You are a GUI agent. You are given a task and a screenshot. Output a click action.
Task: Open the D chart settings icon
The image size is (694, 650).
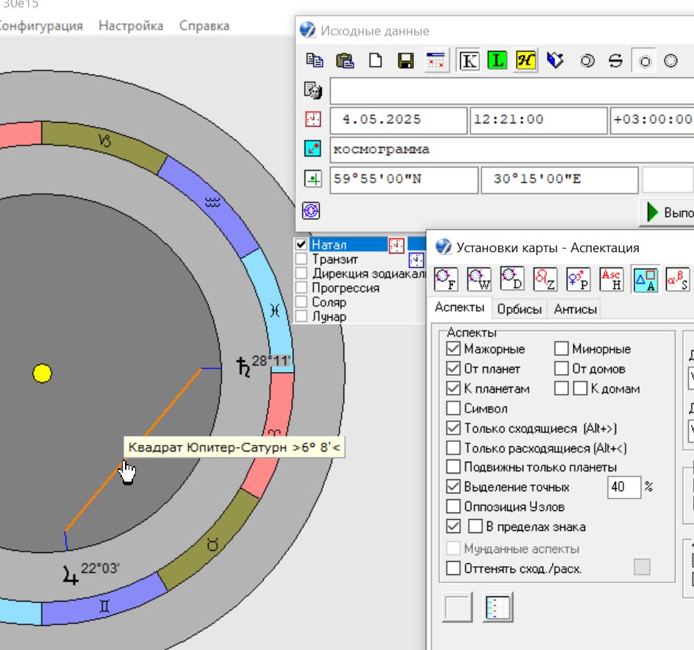pos(512,279)
